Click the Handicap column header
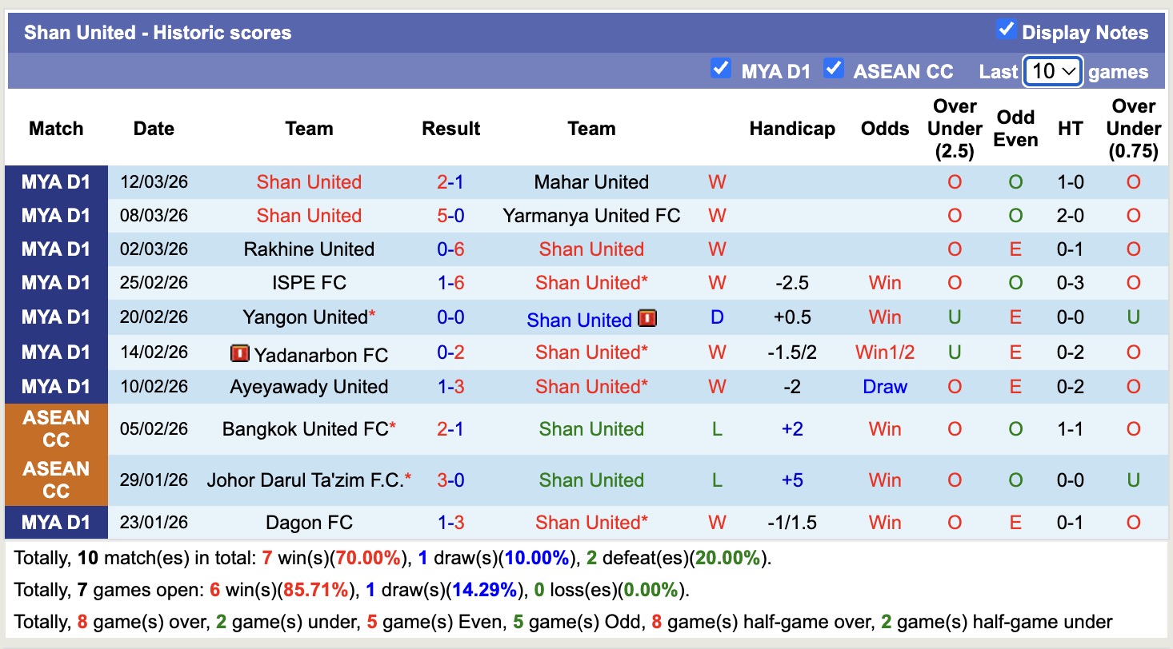 coord(791,128)
